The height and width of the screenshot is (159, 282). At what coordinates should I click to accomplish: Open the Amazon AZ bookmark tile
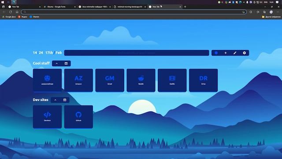tap(78, 80)
